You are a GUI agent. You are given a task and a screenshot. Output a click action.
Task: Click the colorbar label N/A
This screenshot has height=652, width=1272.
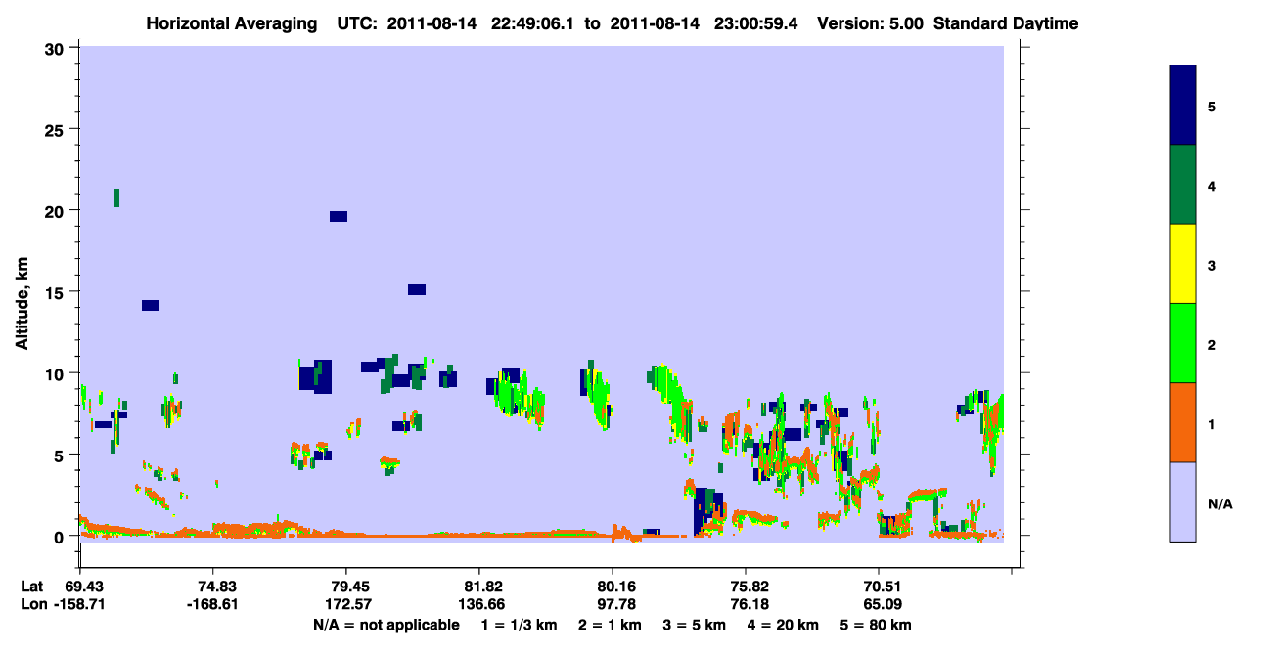coord(1219,503)
